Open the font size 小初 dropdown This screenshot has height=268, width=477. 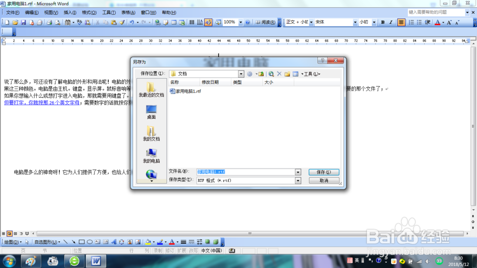(374, 22)
